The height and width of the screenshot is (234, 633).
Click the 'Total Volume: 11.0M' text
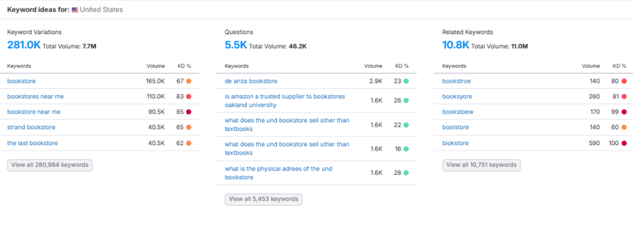(x=499, y=46)
